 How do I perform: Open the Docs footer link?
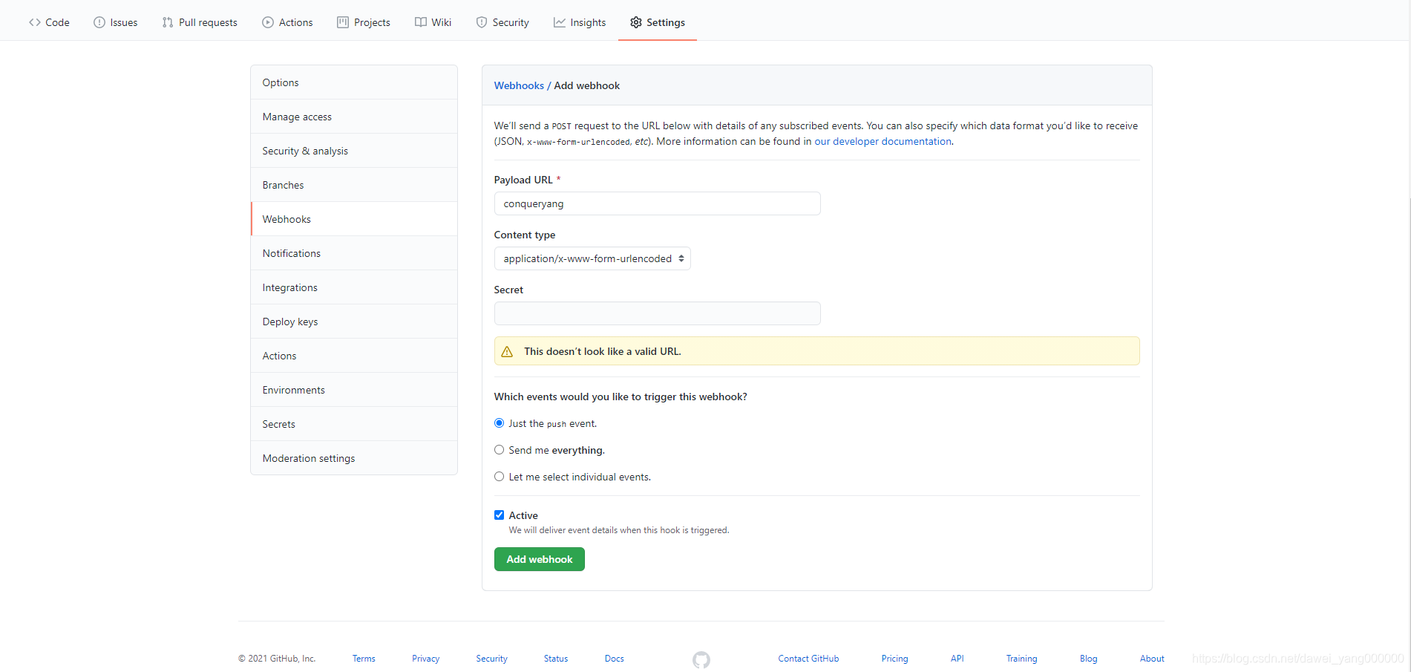[614, 659]
